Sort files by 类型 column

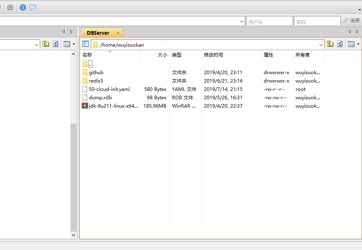click(x=186, y=55)
